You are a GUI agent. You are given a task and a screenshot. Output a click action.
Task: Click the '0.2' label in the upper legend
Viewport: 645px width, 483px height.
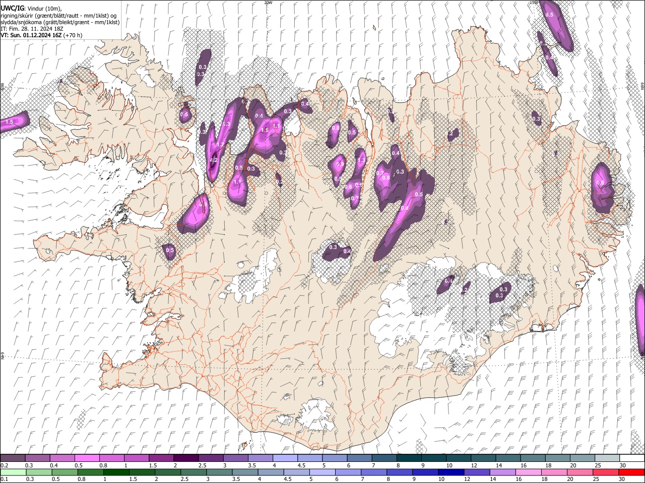coord(4,465)
